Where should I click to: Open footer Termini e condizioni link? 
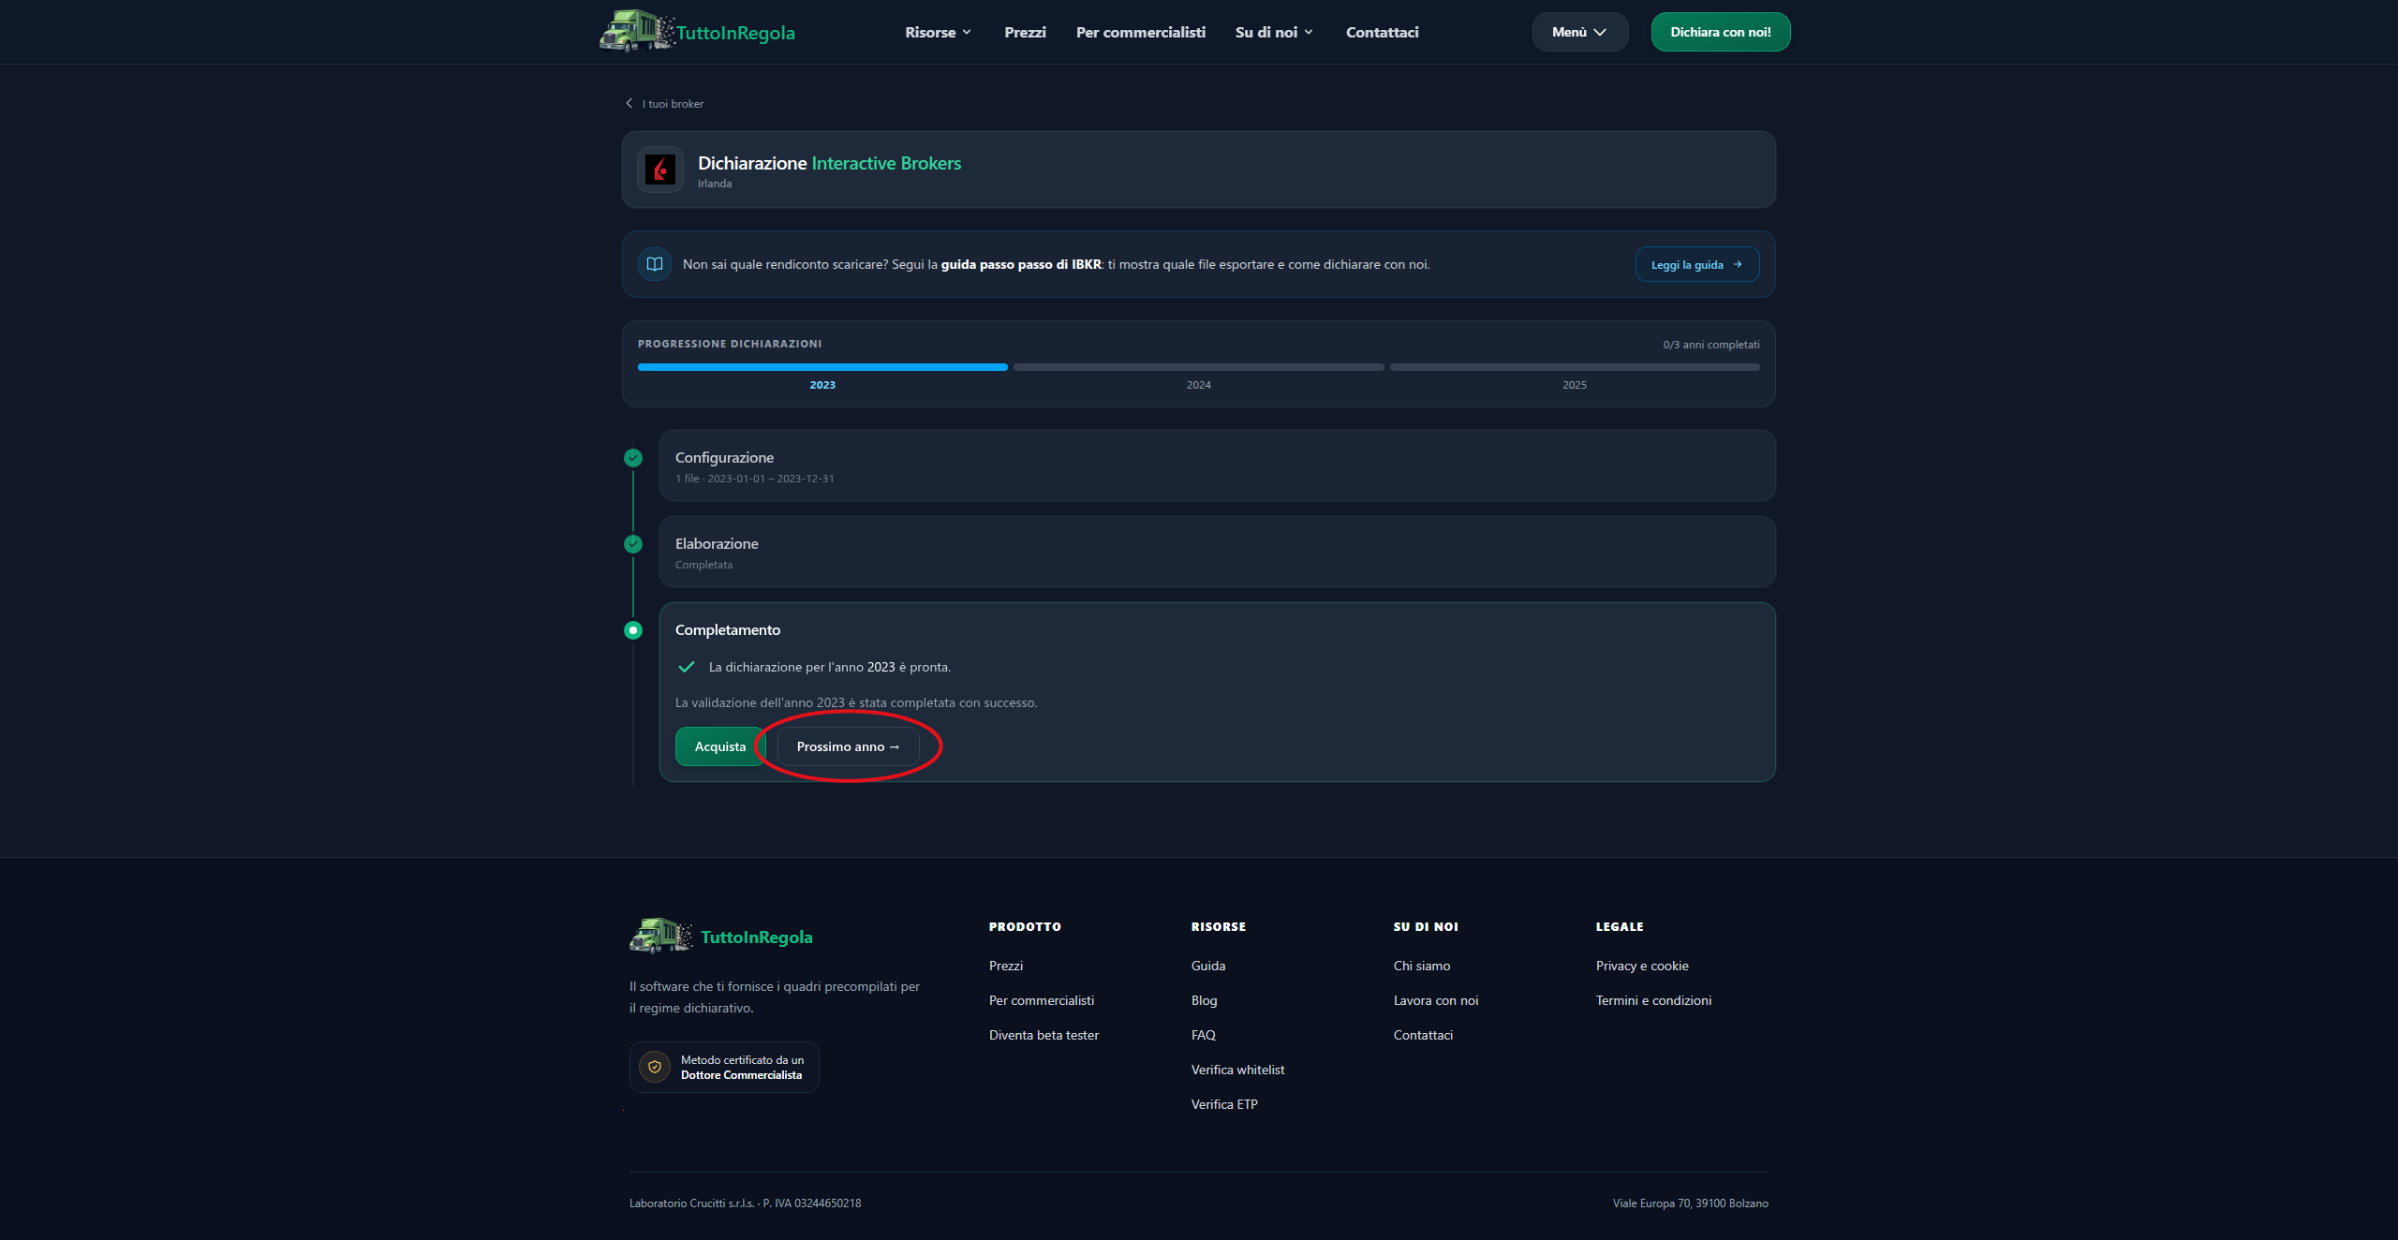1653,1000
